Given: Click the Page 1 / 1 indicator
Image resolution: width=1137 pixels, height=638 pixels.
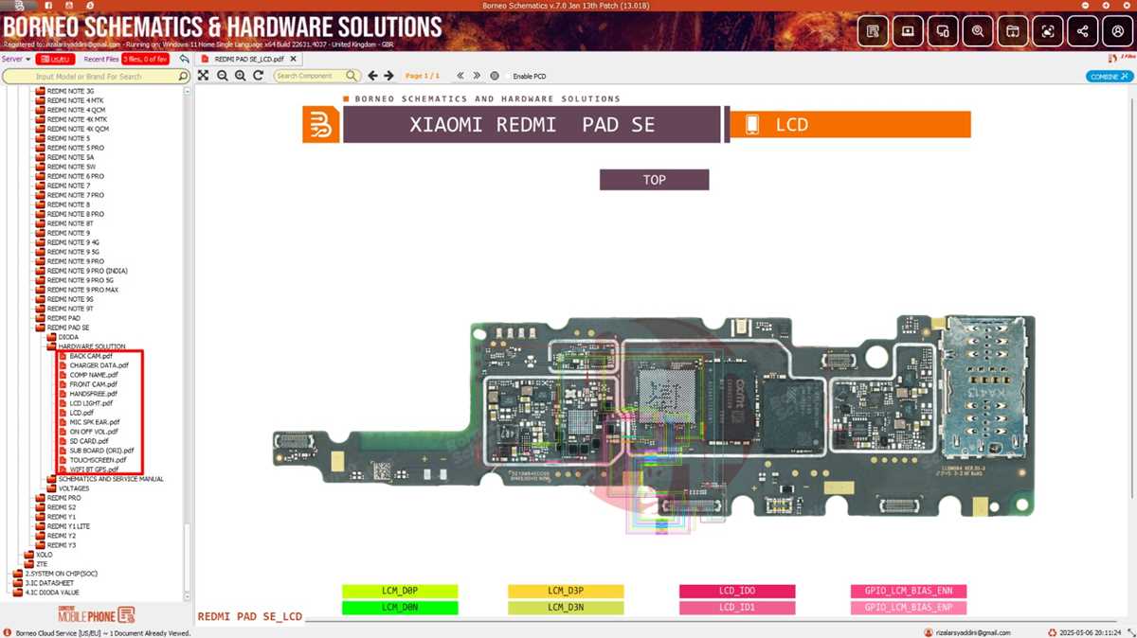Looking at the screenshot, I should point(423,76).
